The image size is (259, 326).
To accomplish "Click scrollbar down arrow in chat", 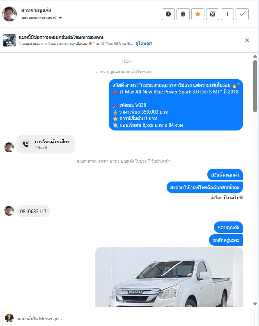I will (255, 304).
